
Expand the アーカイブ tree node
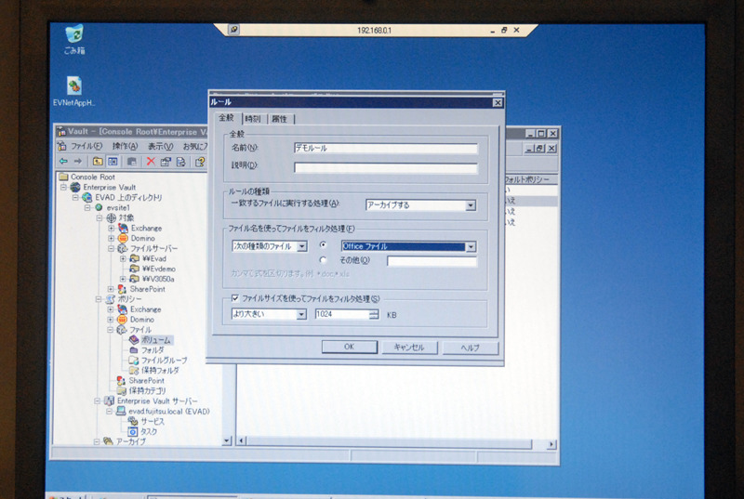tap(98, 441)
